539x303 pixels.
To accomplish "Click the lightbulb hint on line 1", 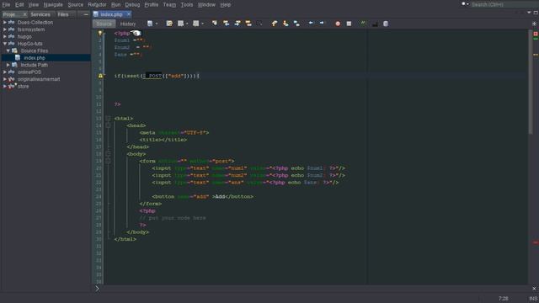I will point(100,34).
